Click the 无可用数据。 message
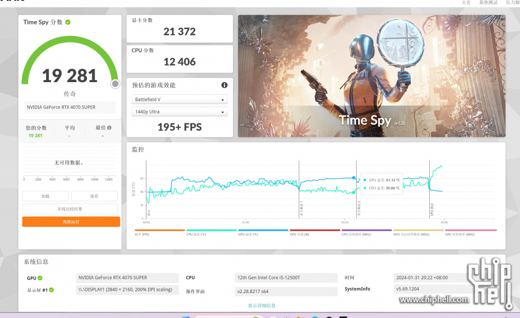This screenshot has height=318, width=520. click(68, 163)
